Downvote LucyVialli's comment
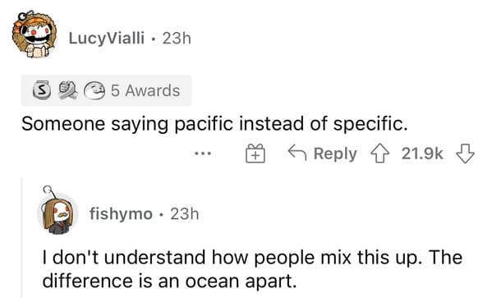This screenshot has width=492, height=298. coord(465,154)
